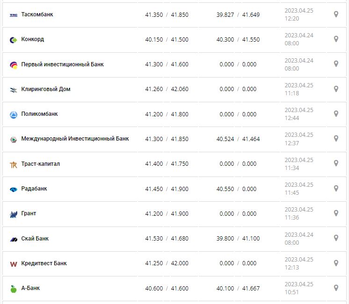Click the 40.524 / 41.464 rate cell
349x304 pixels.
[238, 139]
